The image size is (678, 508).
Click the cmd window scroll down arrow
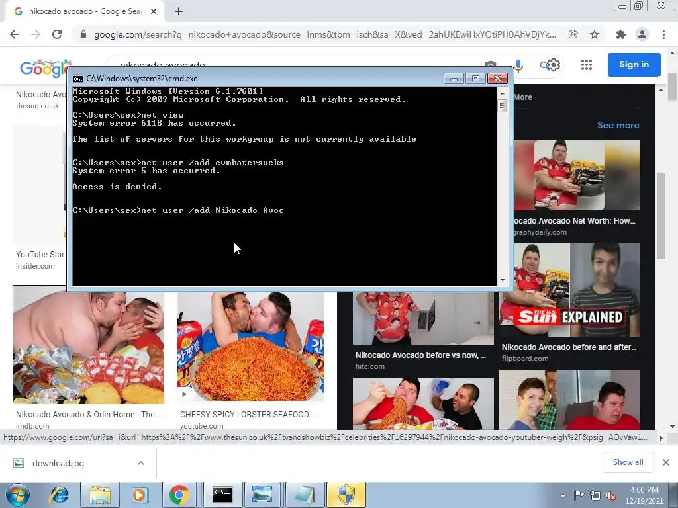[x=503, y=280]
